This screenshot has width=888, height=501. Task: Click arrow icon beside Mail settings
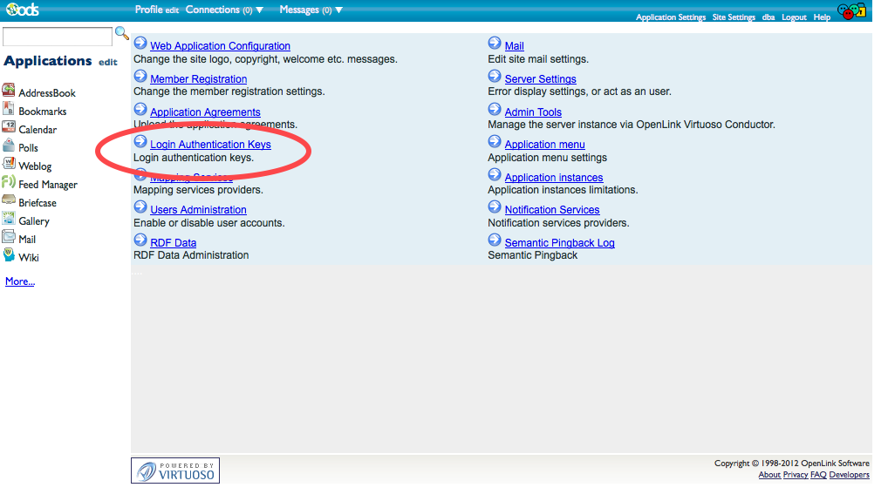pyautogui.click(x=495, y=44)
